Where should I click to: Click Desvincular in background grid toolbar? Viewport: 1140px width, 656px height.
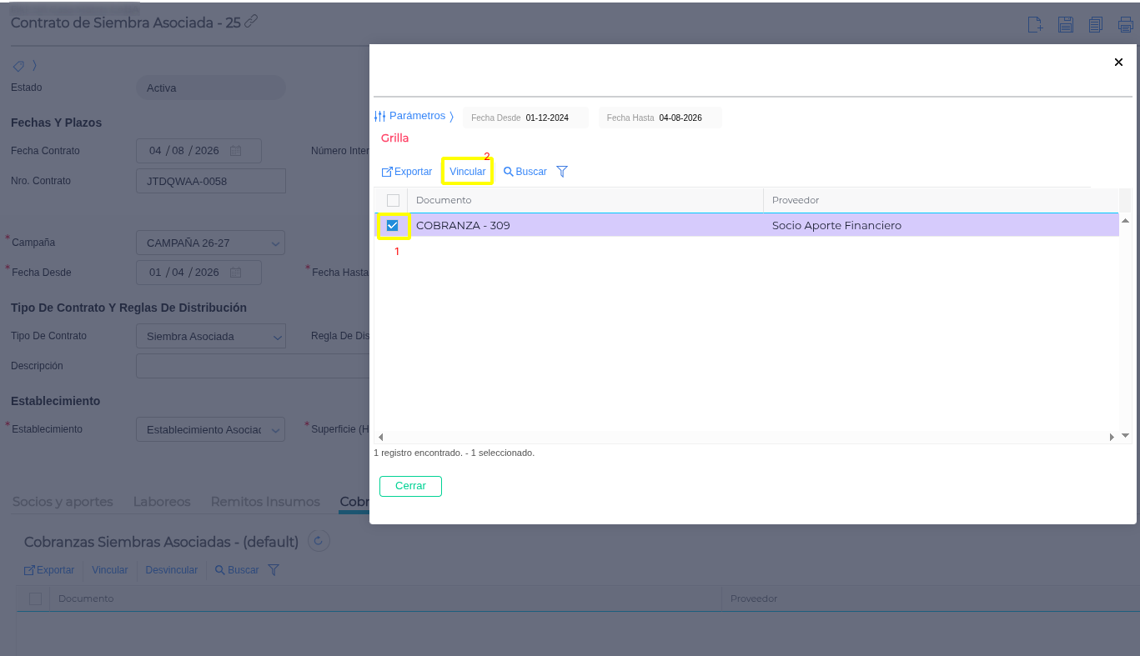[172, 570]
